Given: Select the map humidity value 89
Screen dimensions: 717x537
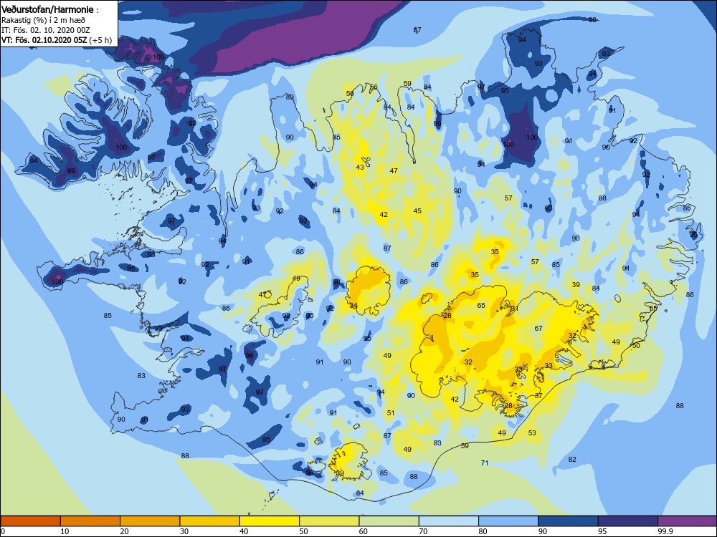Looking at the screenshot, I should pyautogui.click(x=290, y=97).
